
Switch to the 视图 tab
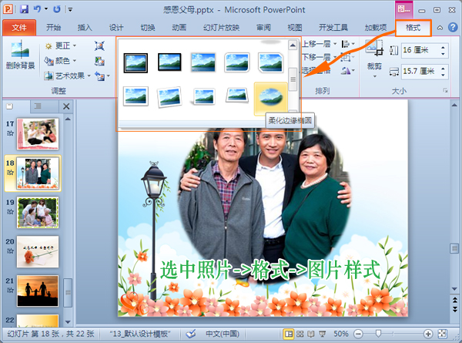(x=295, y=28)
